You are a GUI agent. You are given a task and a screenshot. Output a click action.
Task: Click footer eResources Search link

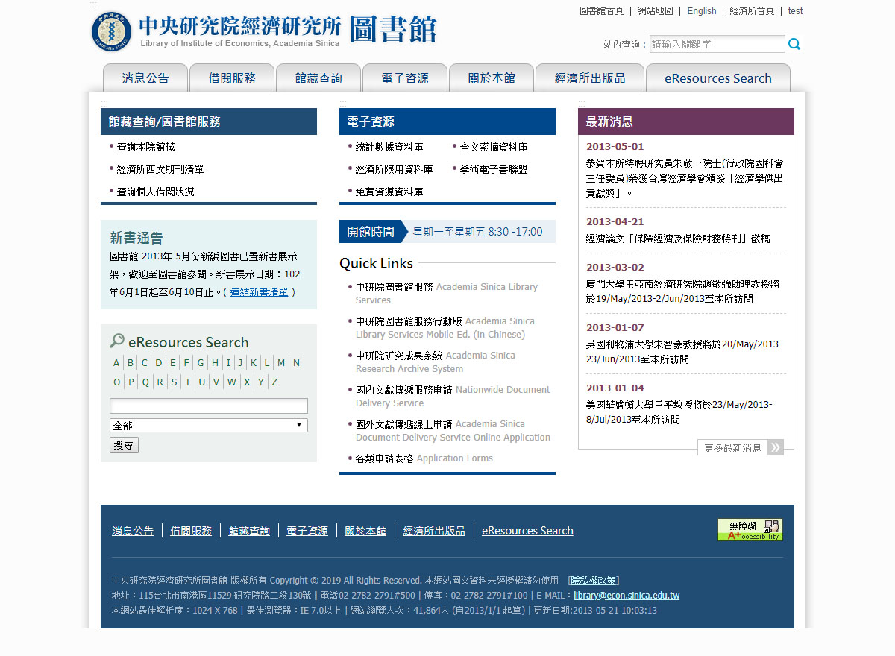[x=527, y=531]
